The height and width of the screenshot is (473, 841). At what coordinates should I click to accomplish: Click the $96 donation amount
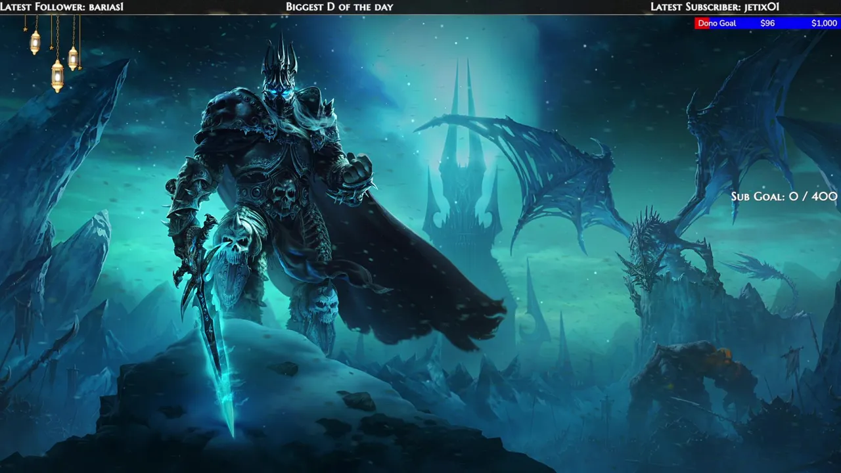767,23
